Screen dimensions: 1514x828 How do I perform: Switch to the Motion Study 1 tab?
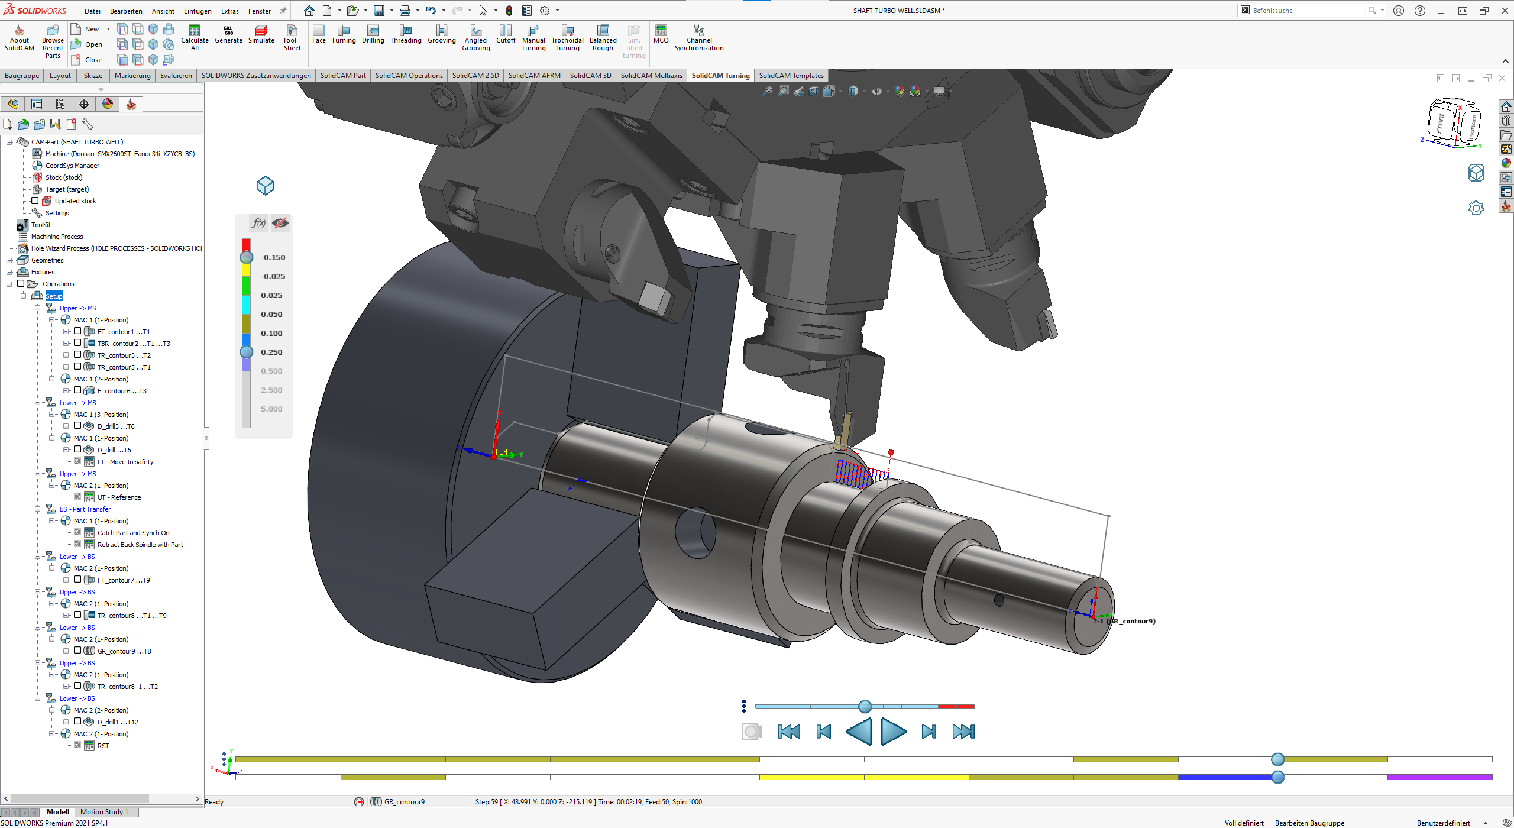[104, 812]
